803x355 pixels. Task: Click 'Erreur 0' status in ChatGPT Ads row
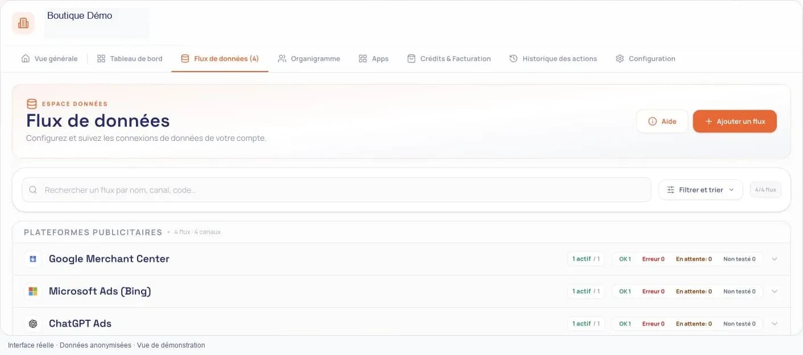pos(653,324)
